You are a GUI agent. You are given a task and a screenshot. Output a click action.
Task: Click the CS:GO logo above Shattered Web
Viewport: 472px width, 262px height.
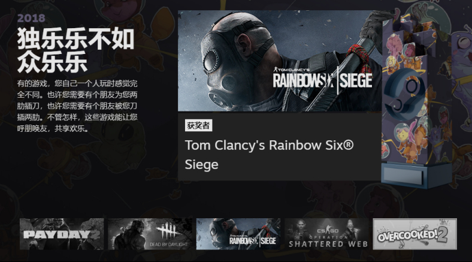pos(328,231)
